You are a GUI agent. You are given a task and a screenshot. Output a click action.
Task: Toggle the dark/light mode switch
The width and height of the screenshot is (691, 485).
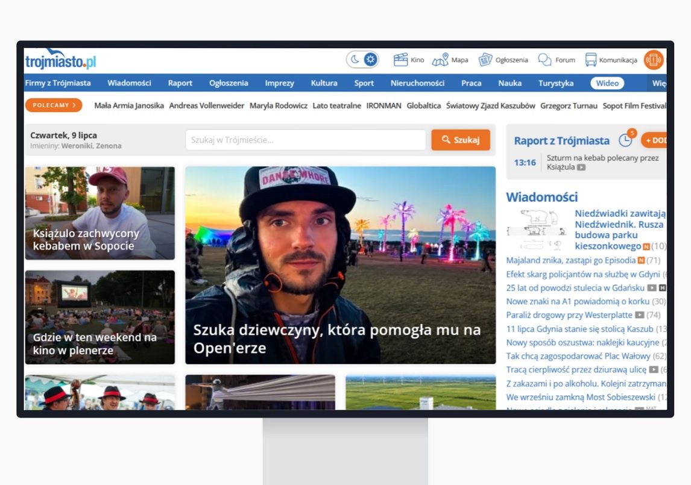pyautogui.click(x=363, y=60)
